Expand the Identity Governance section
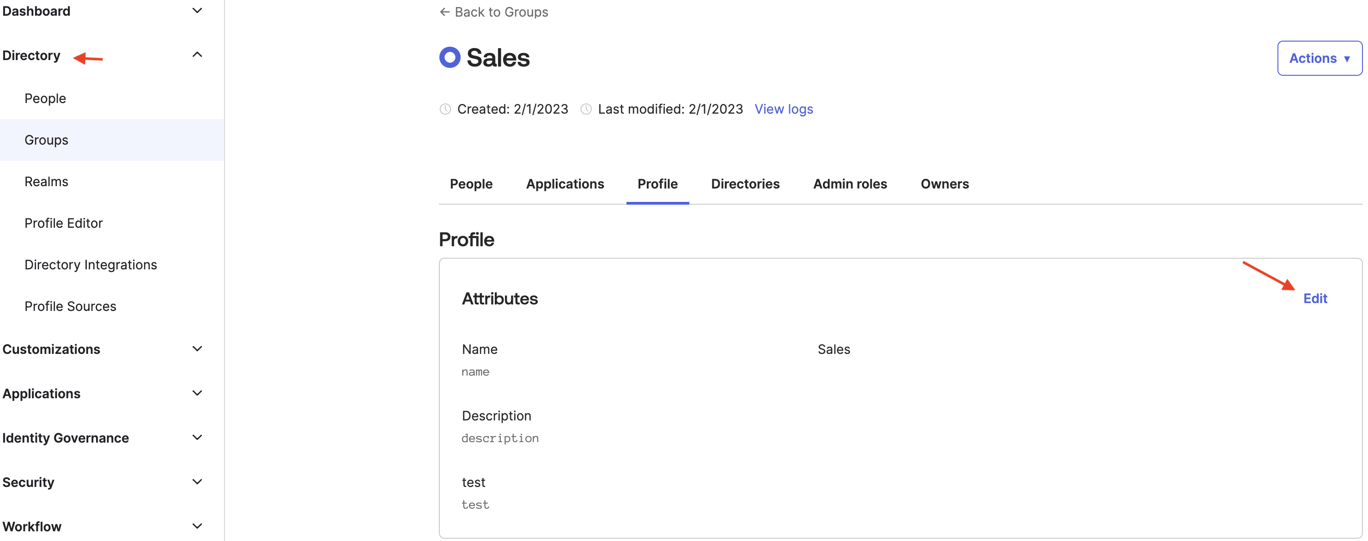Viewport: 1368px width, 541px height. point(197,437)
